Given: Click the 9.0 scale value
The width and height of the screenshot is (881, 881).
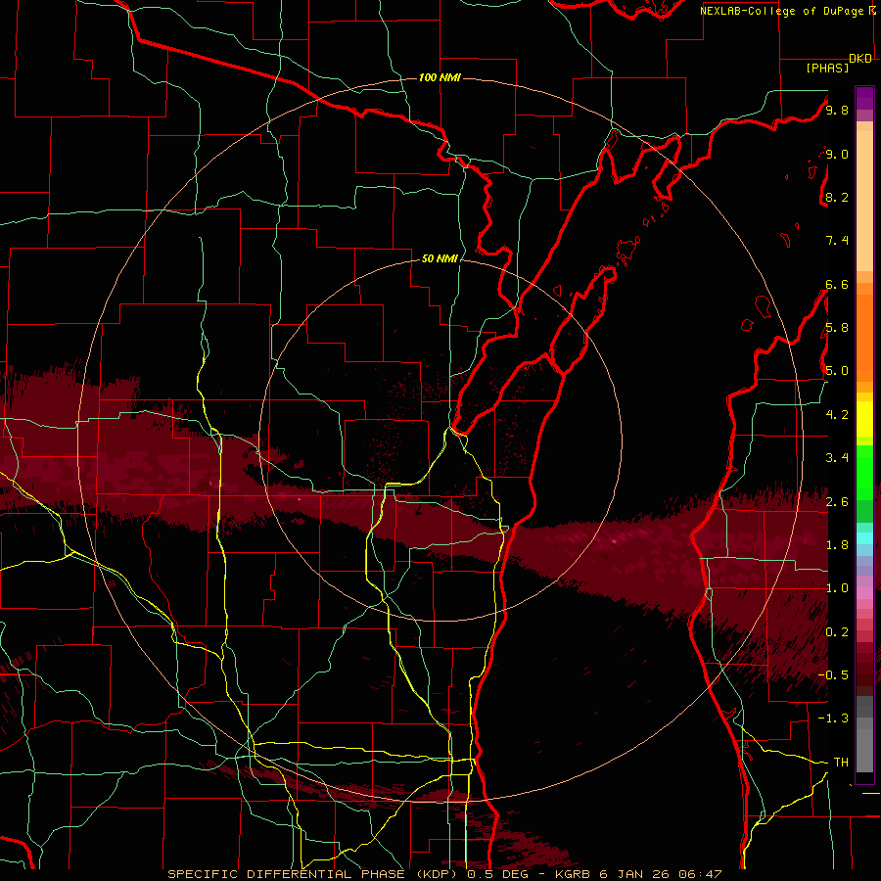Looking at the screenshot, I should (x=837, y=154).
